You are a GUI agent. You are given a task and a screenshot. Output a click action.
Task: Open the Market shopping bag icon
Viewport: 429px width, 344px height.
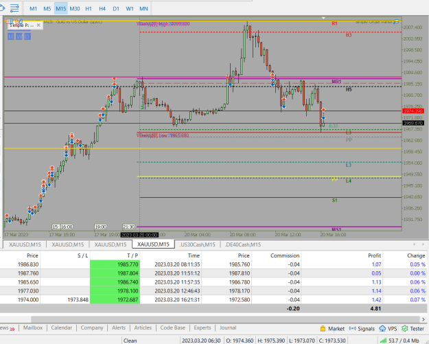323,328
